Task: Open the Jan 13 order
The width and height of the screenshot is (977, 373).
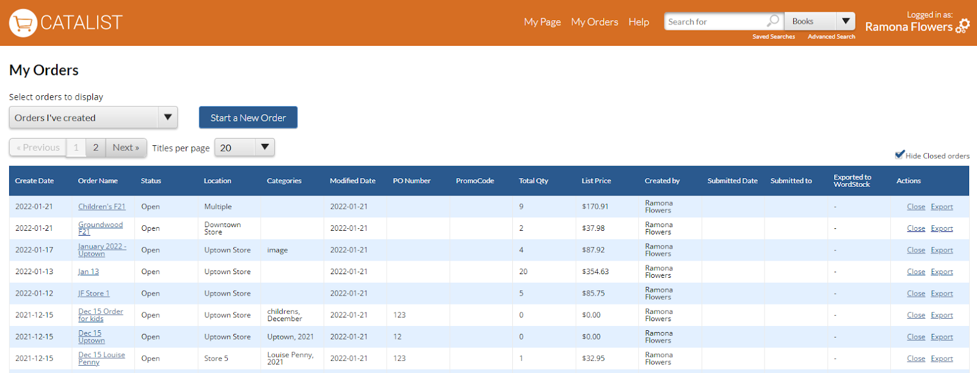Action: [x=89, y=272]
